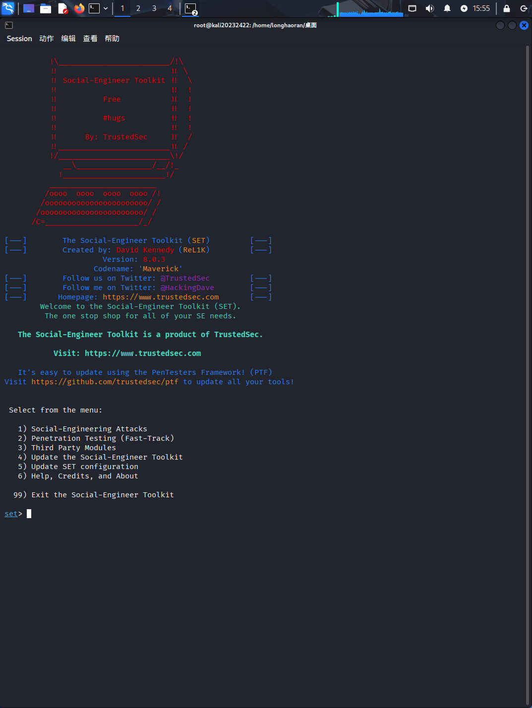This screenshot has height=708, width=532.
Task: Click 'The one stop shop' tagline
Action: click(x=140, y=316)
